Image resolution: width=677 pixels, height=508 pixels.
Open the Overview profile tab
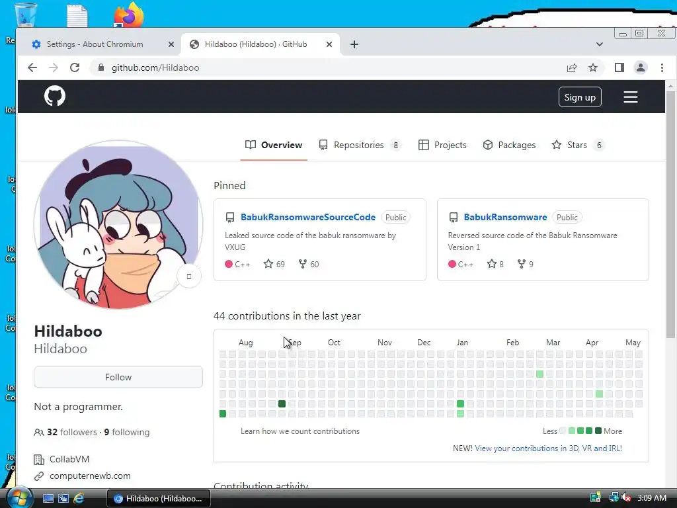point(274,145)
